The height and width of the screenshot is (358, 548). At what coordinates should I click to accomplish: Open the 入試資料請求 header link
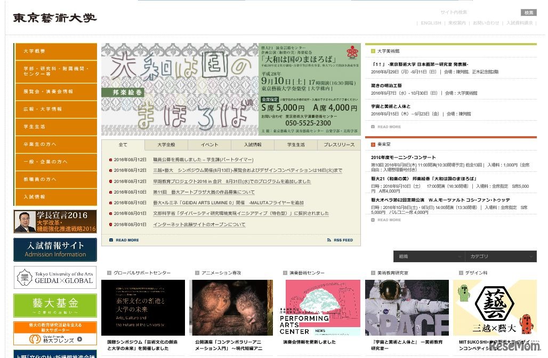[520, 23]
